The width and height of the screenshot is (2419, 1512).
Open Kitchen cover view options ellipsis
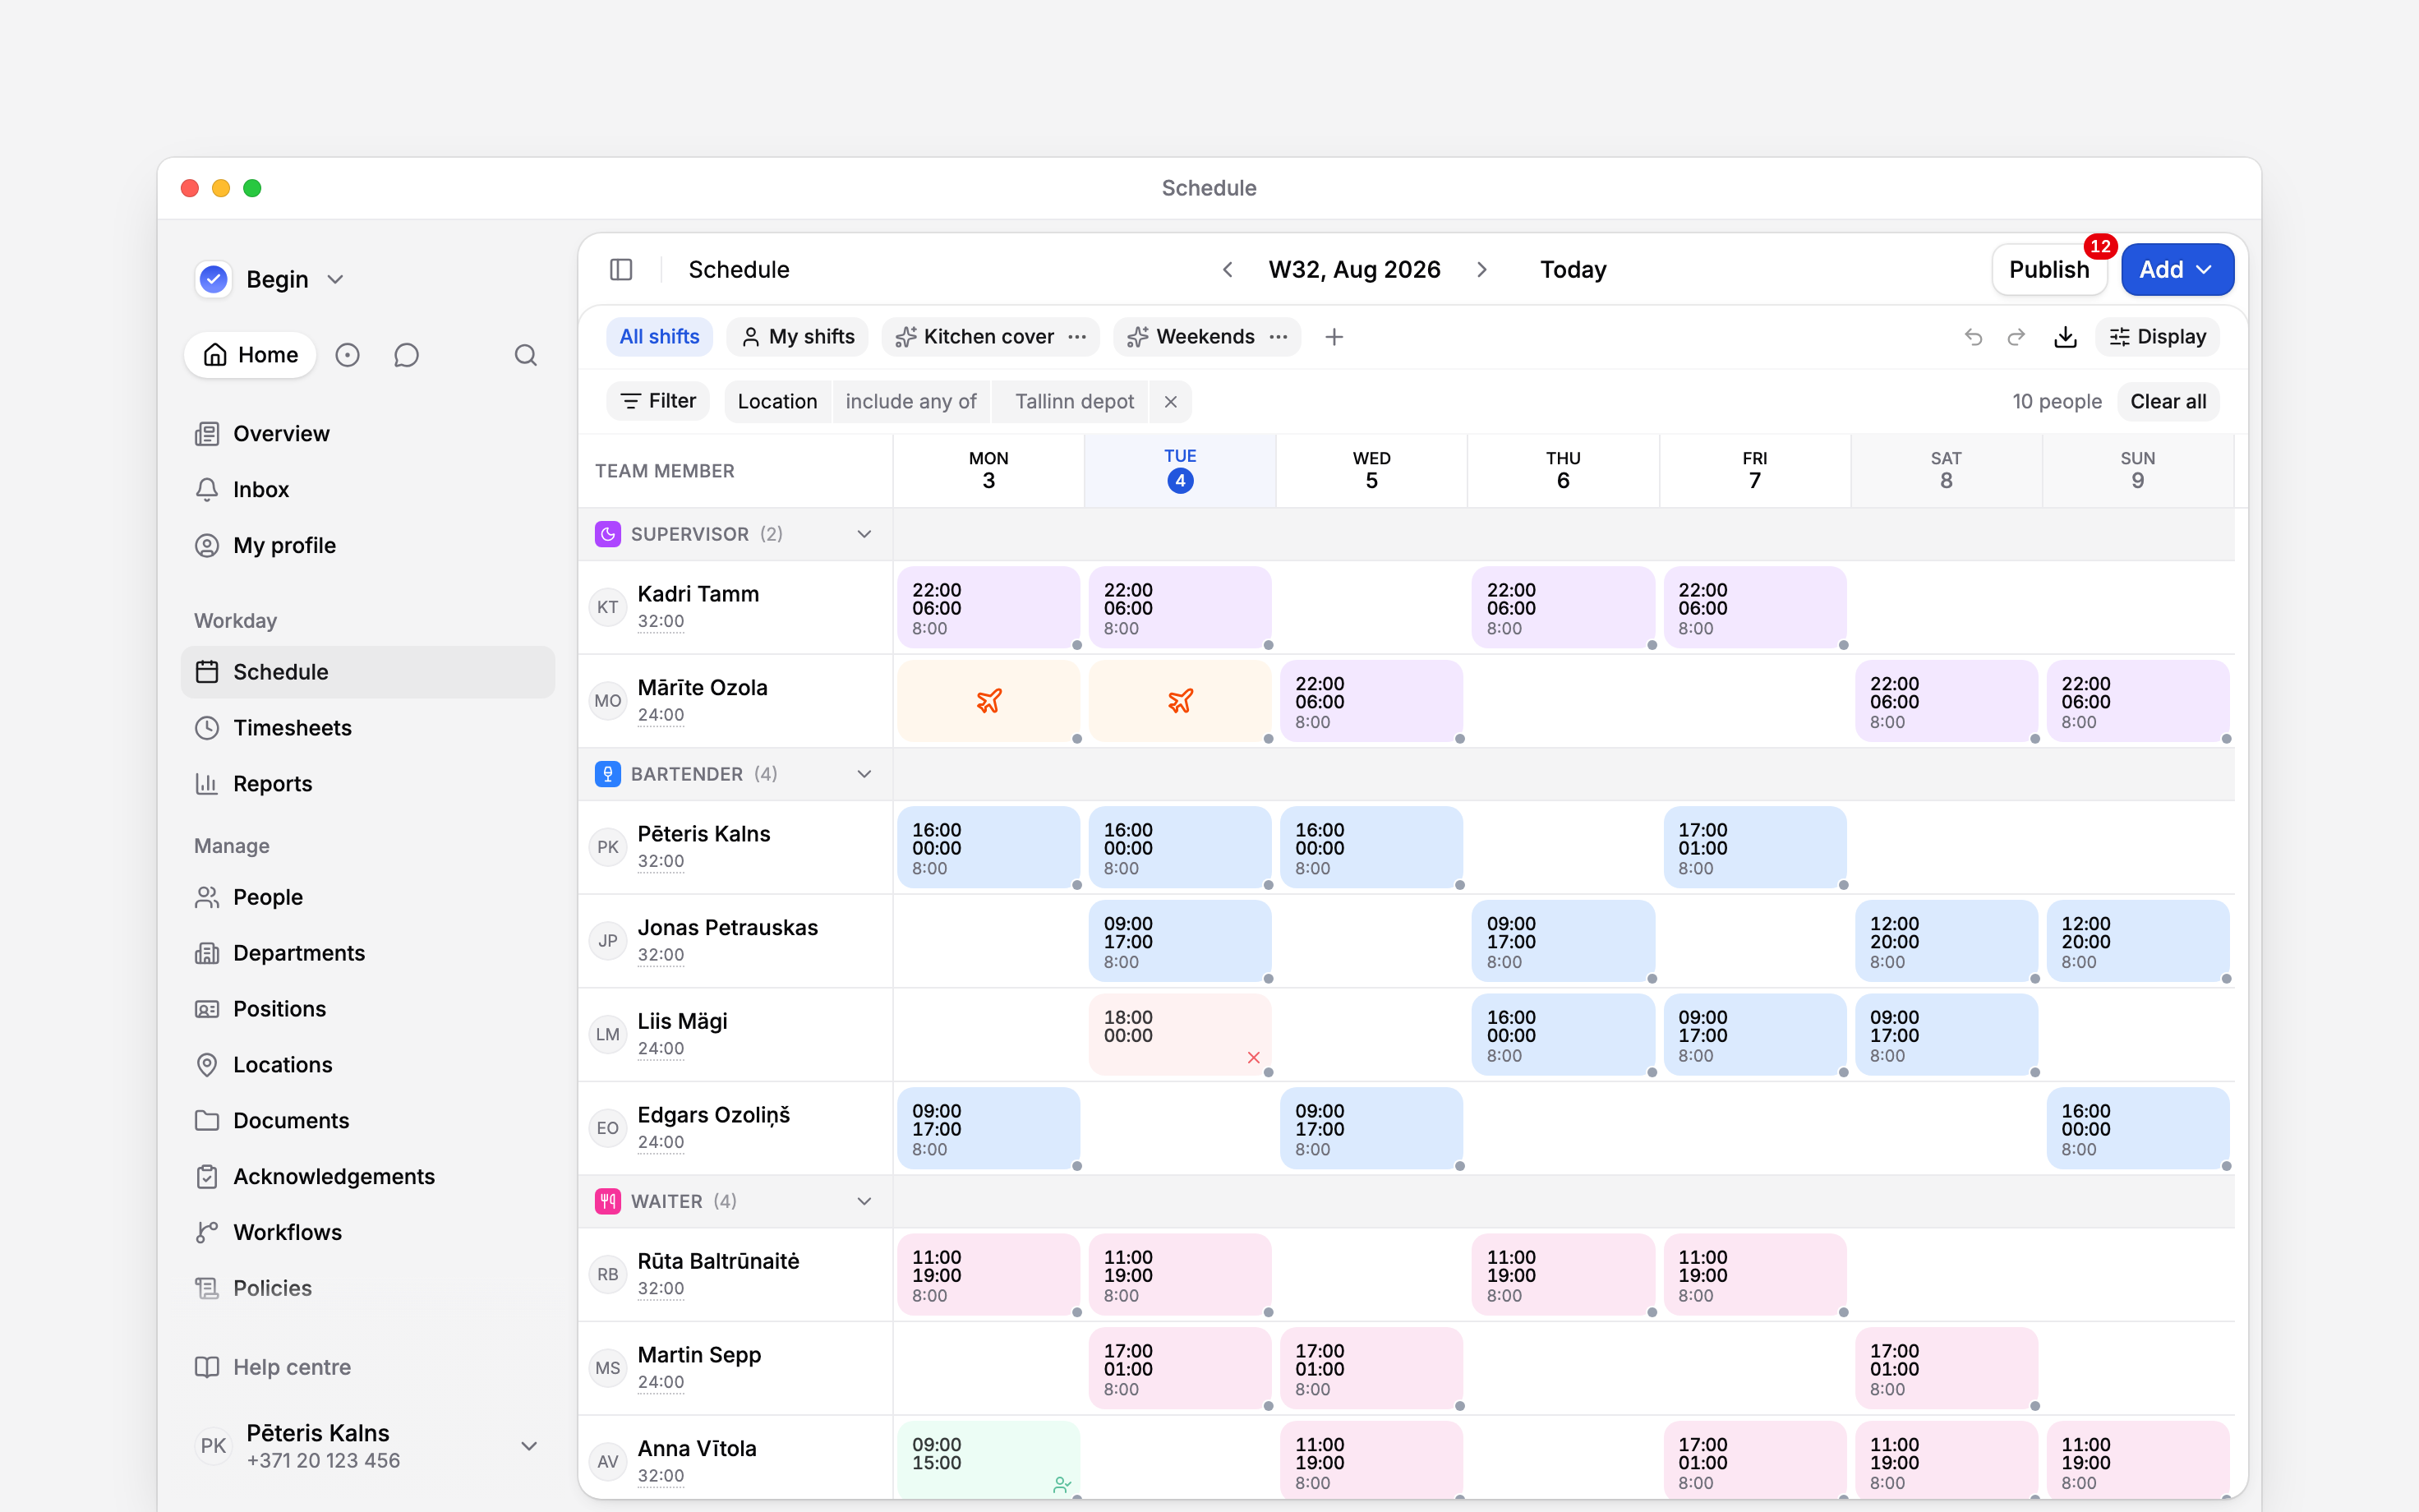tap(1076, 337)
